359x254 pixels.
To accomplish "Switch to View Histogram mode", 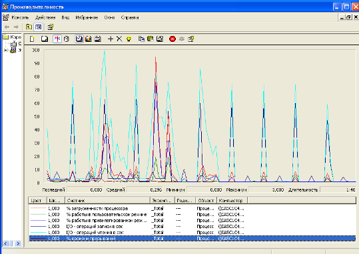I will [x=88, y=39].
